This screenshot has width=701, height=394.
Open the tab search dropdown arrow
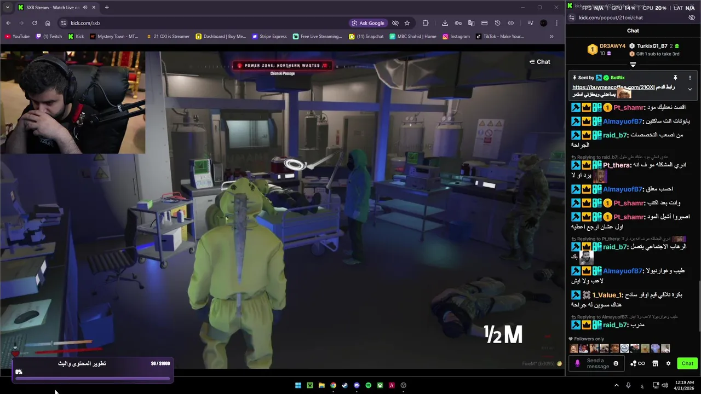(8, 7)
